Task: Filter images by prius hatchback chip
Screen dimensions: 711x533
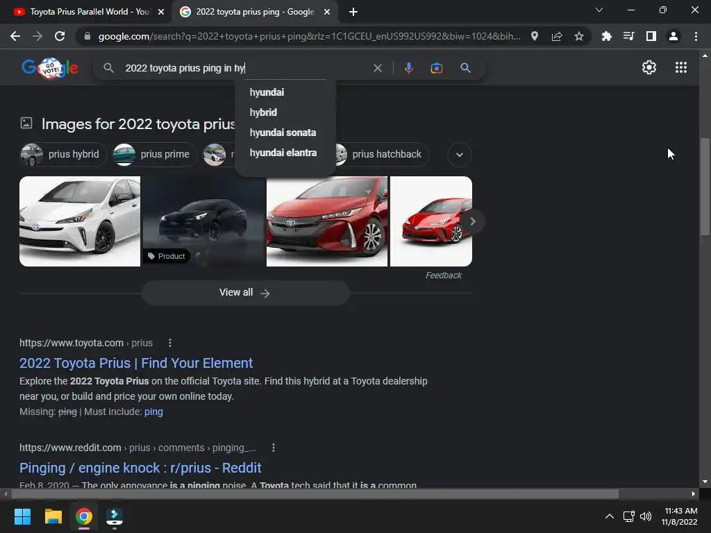Action: (383, 155)
